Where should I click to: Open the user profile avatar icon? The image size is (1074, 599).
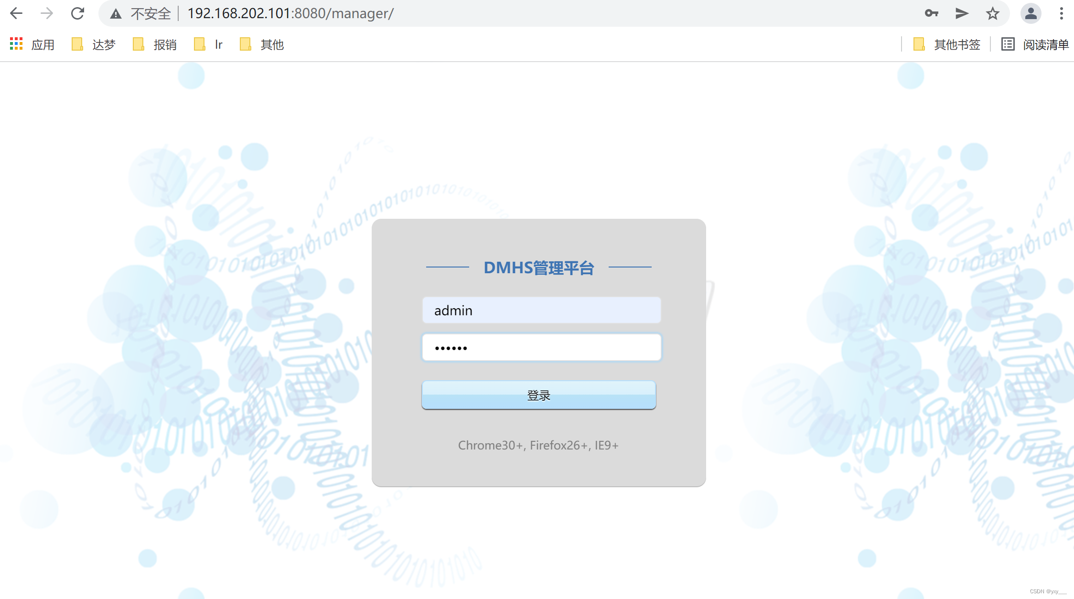1031,13
